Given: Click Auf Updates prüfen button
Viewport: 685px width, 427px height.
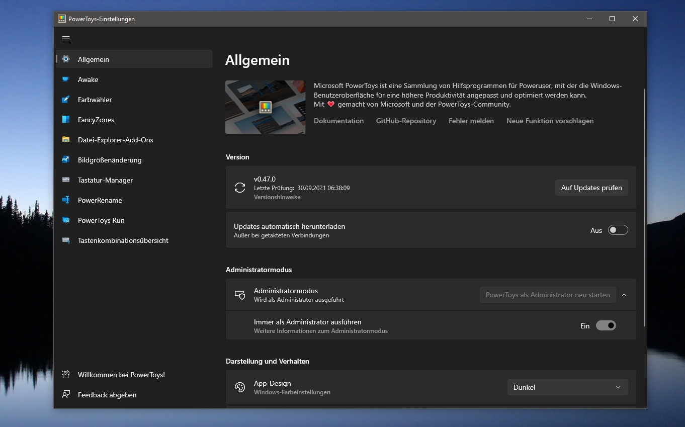Looking at the screenshot, I should 591,188.
